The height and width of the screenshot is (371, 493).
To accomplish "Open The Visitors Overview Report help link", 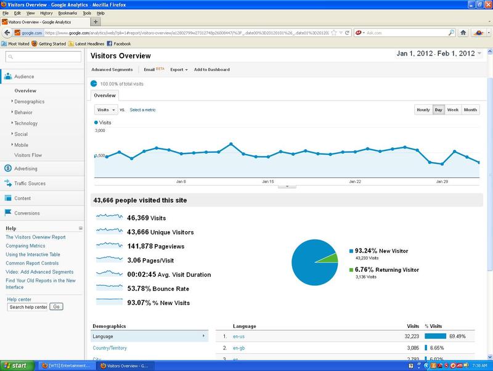I will coord(36,237).
